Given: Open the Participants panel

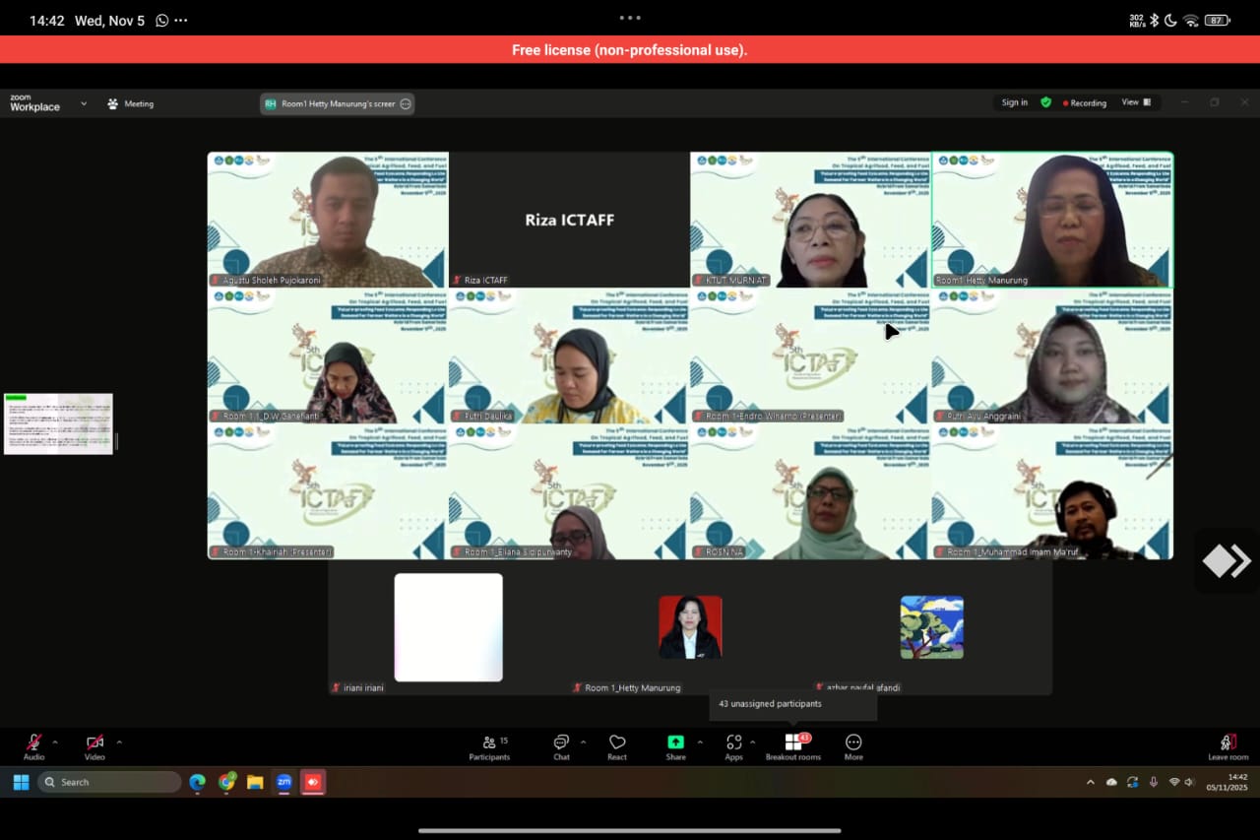Looking at the screenshot, I should (x=489, y=743).
